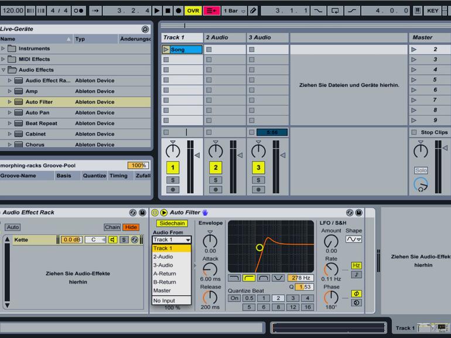451x338 pixels.
Task: Launch the Song clip in Track 1
Action: pos(166,50)
